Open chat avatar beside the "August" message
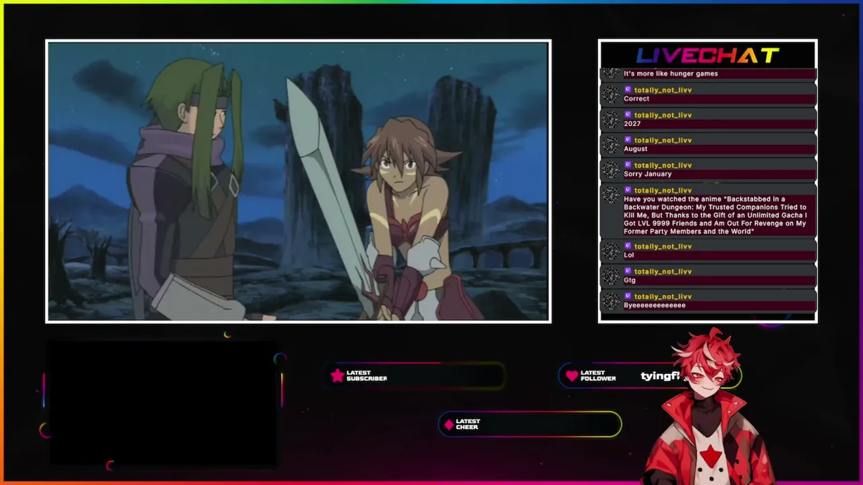 click(610, 144)
